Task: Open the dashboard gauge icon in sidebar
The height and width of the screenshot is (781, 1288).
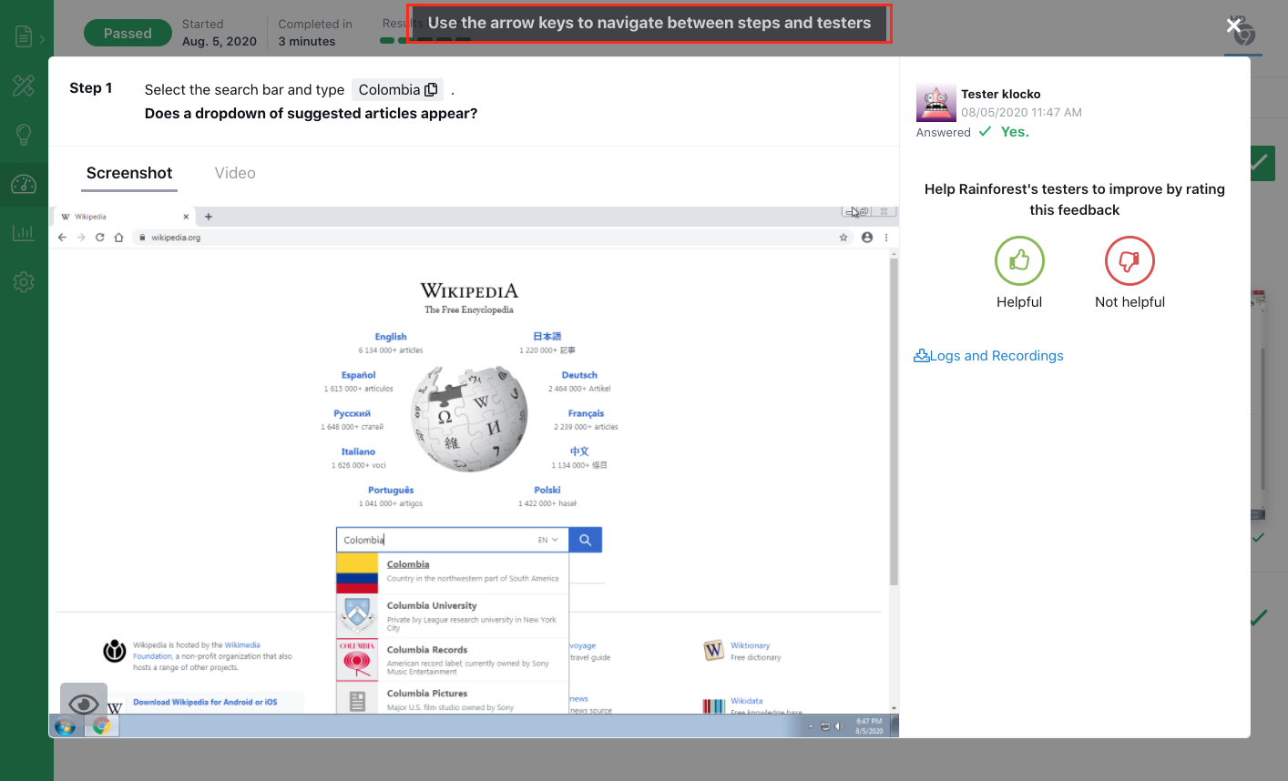Action: tap(24, 185)
